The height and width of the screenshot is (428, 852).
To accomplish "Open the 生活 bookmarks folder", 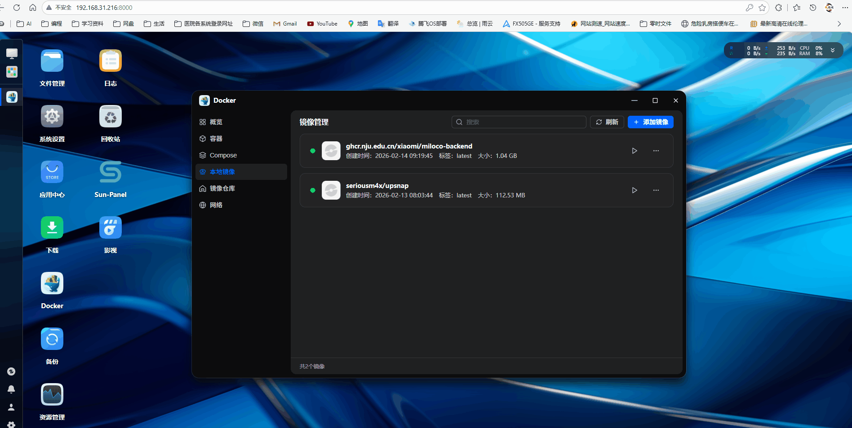I will 154,24.
